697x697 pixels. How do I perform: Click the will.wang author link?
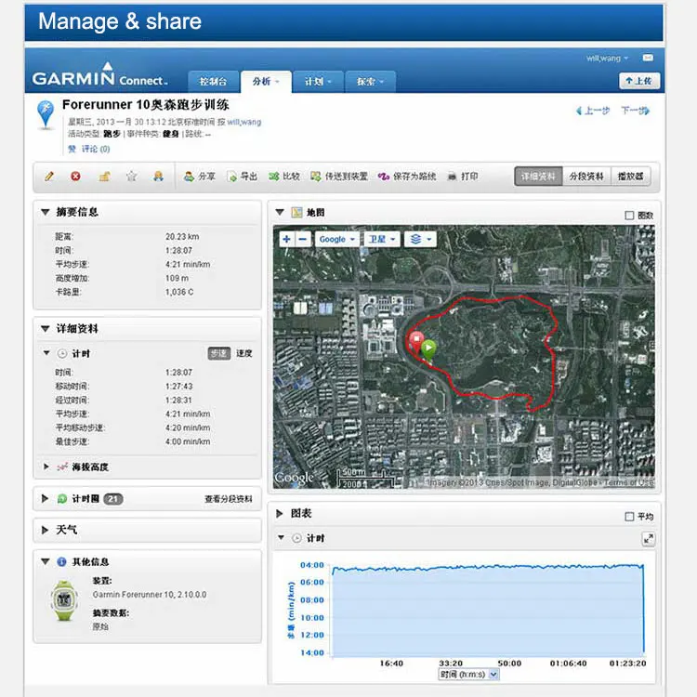click(x=244, y=122)
